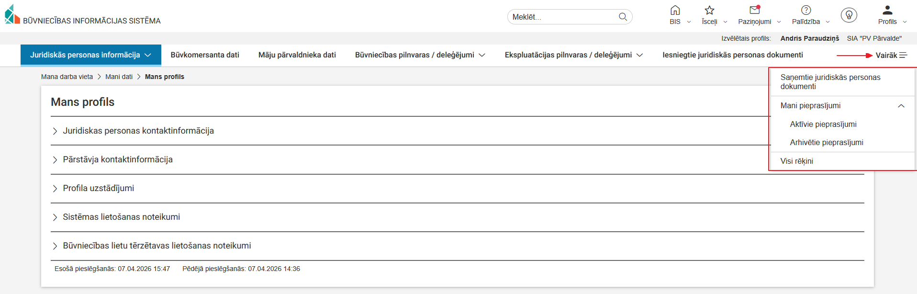Expand Juridiskas personas kontaktinformācija section
This screenshot has height=294, width=917.
coord(138,131)
